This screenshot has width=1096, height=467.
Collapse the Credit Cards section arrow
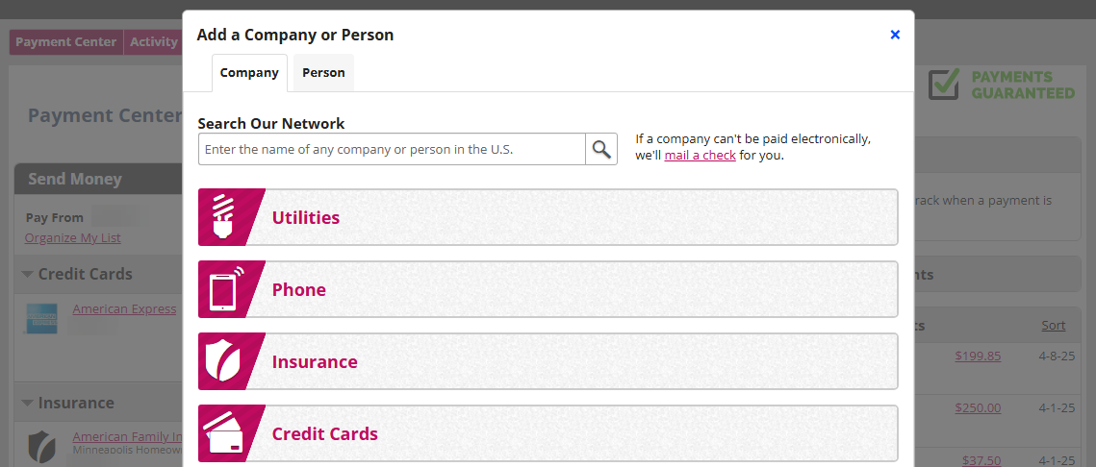click(x=27, y=274)
